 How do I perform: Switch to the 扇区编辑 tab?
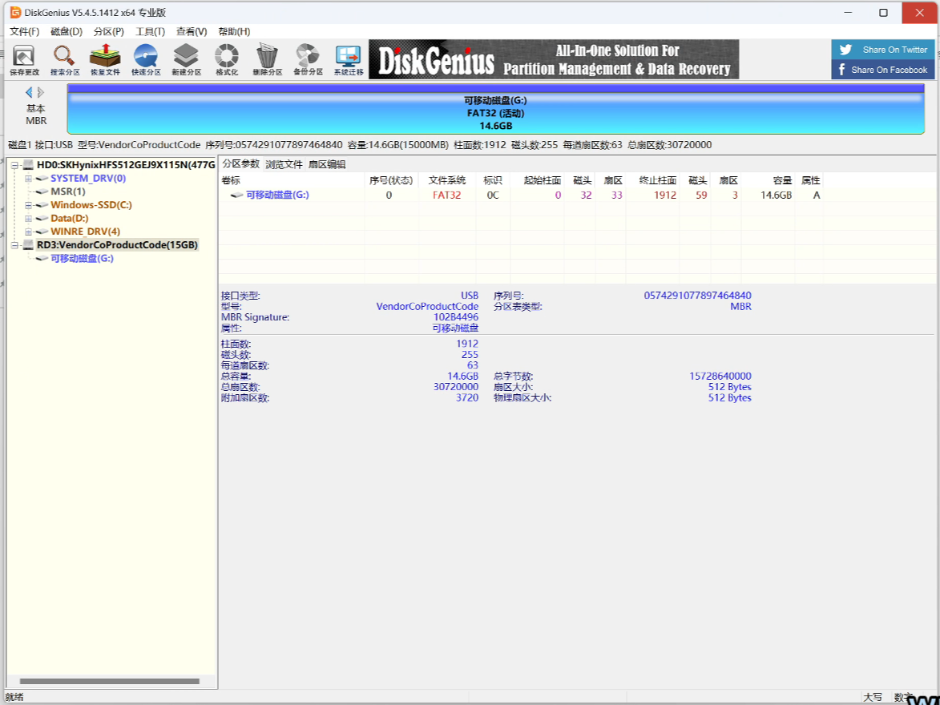[x=327, y=164]
